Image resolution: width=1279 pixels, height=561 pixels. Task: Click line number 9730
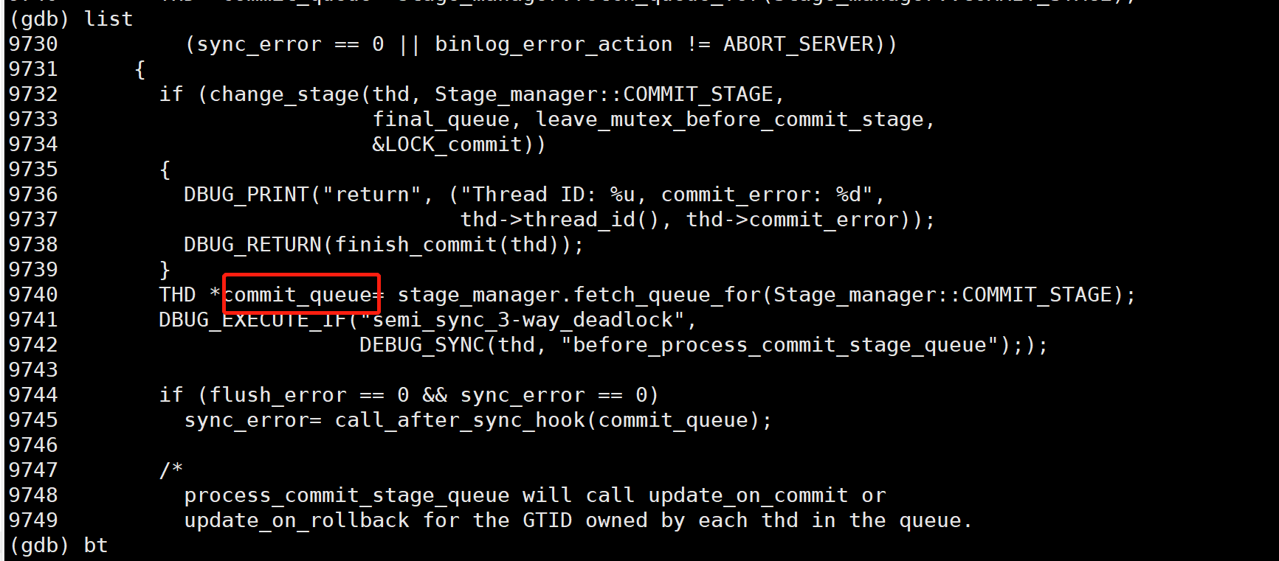[33, 44]
